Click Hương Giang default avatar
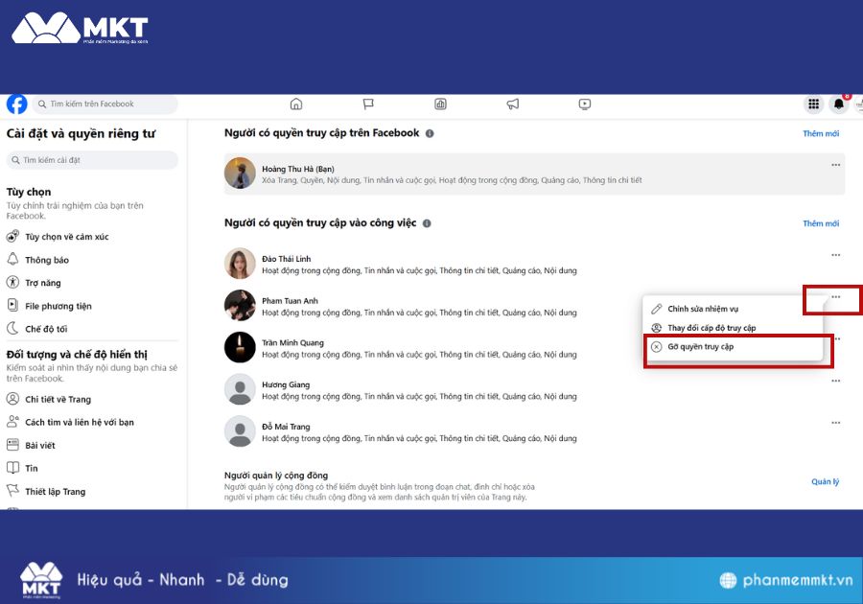Viewport: 863px width, 604px height. coord(240,389)
